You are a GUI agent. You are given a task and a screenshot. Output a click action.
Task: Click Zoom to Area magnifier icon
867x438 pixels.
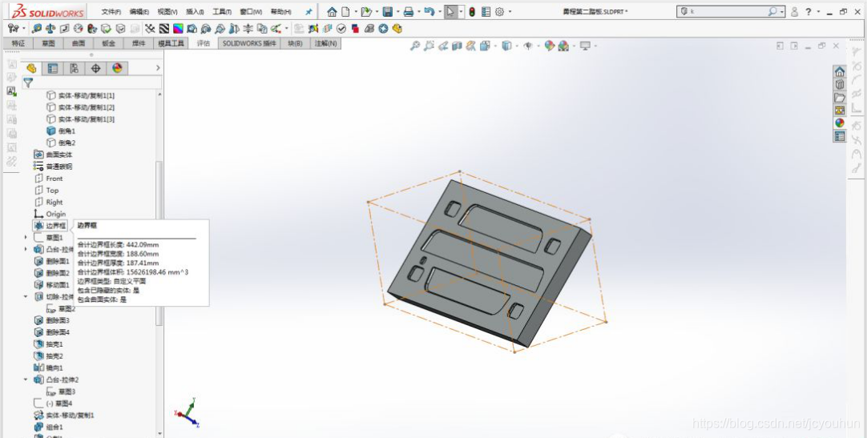(x=429, y=46)
